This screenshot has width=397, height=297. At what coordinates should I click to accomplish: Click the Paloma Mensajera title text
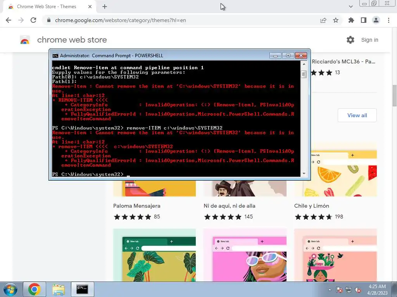(137, 206)
